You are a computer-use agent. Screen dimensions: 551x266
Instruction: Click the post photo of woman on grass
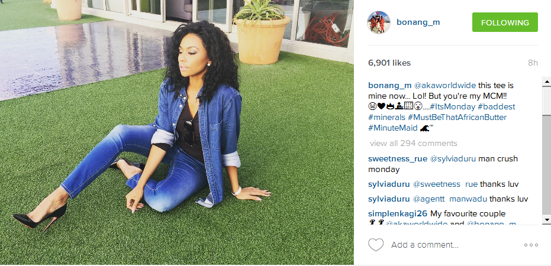177,132
